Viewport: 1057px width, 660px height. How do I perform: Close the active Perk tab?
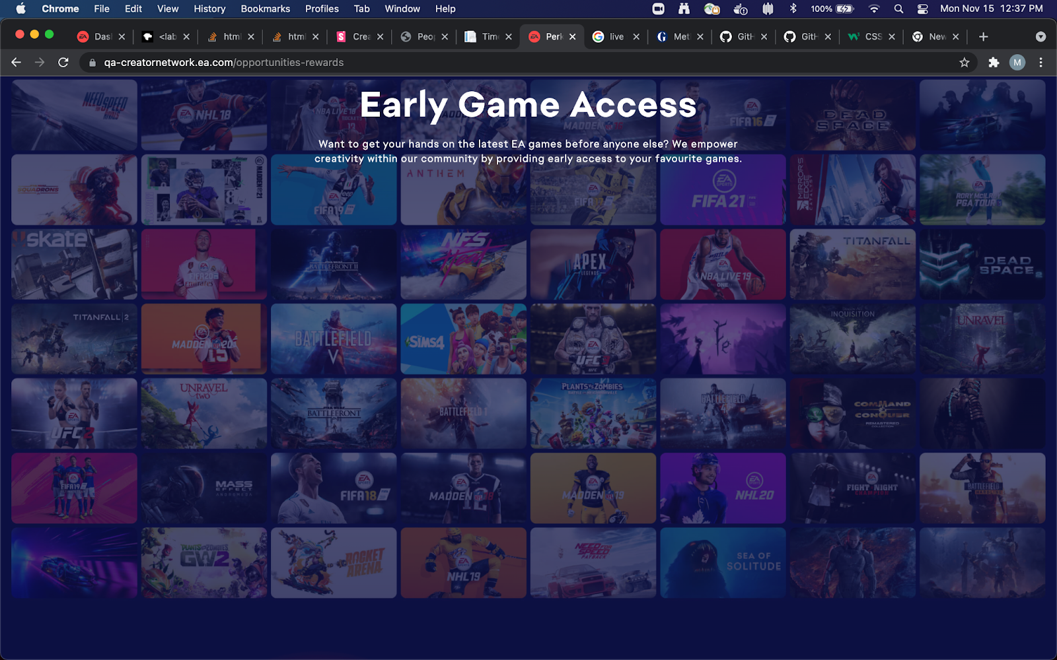(x=572, y=37)
